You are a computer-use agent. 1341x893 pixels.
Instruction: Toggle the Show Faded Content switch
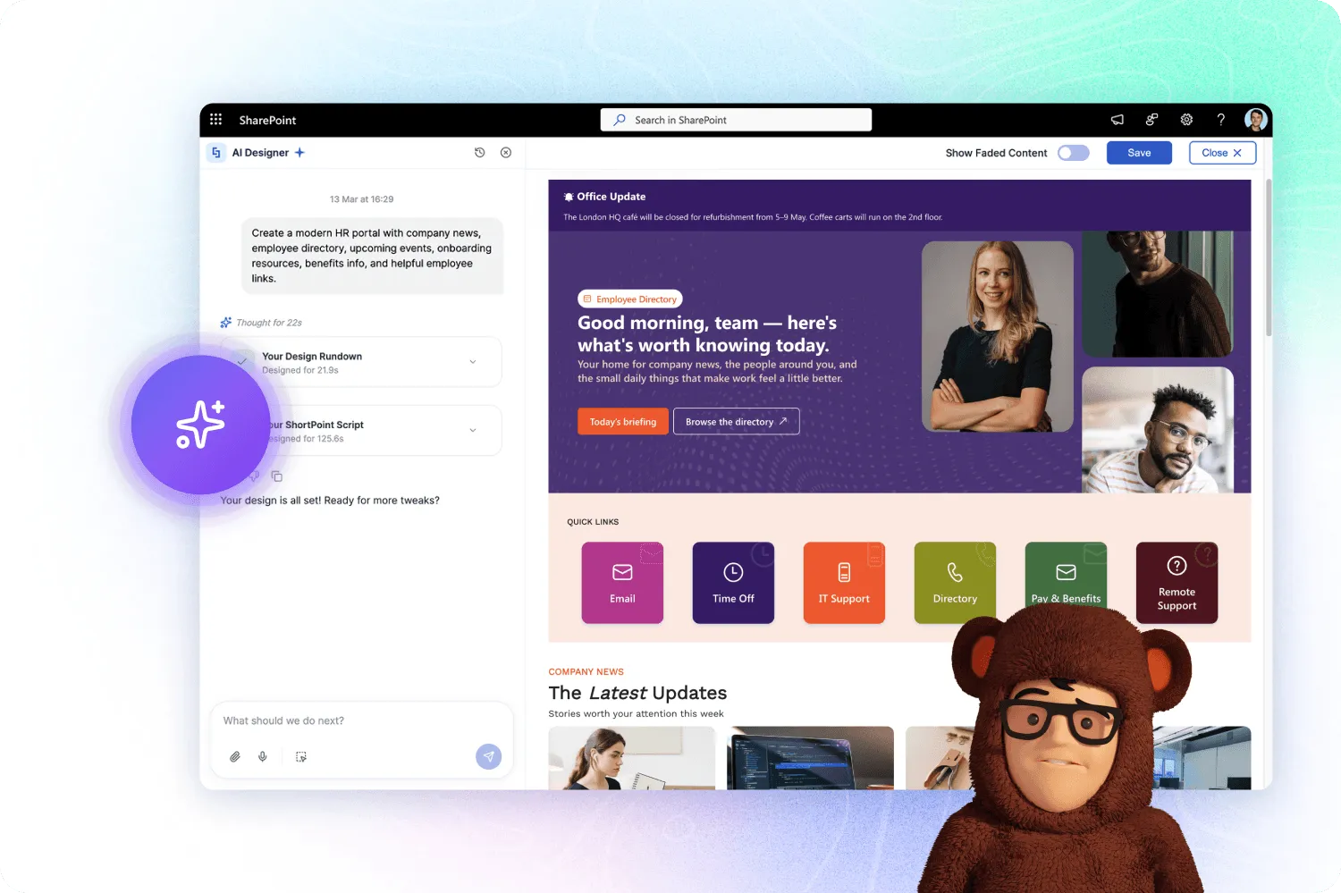coord(1073,153)
